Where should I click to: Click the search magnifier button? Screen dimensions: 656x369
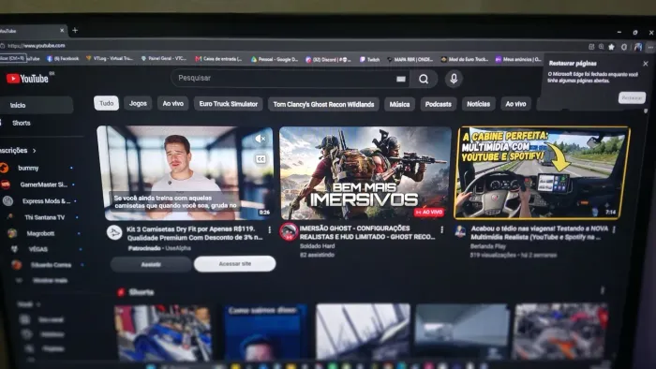tap(424, 79)
